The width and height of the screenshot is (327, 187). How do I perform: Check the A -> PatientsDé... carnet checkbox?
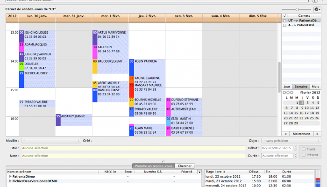284,25
